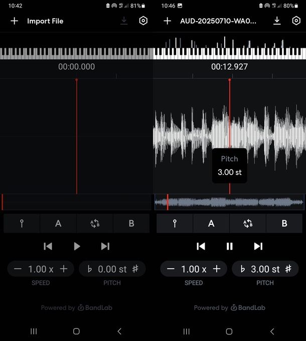The height and width of the screenshot is (341, 306).
Task: Skip to end in the right screen
Action: (258, 246)
